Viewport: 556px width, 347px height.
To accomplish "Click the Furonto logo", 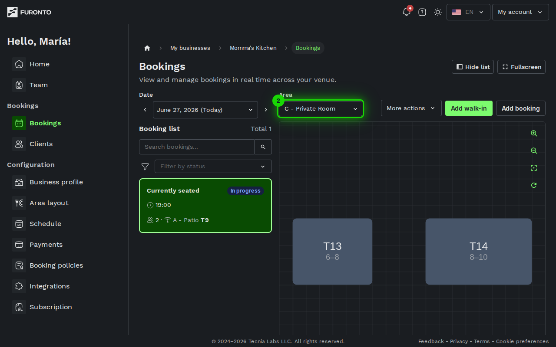I will [x=29, y=12].
